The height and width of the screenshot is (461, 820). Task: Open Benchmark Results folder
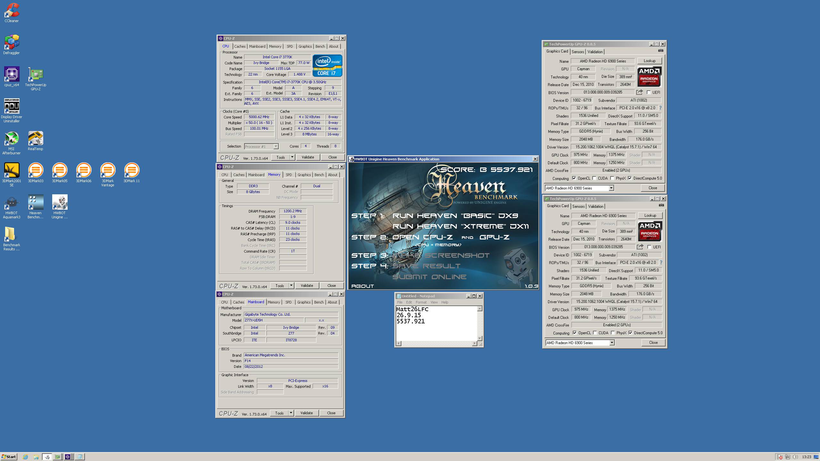coord(12,239)
